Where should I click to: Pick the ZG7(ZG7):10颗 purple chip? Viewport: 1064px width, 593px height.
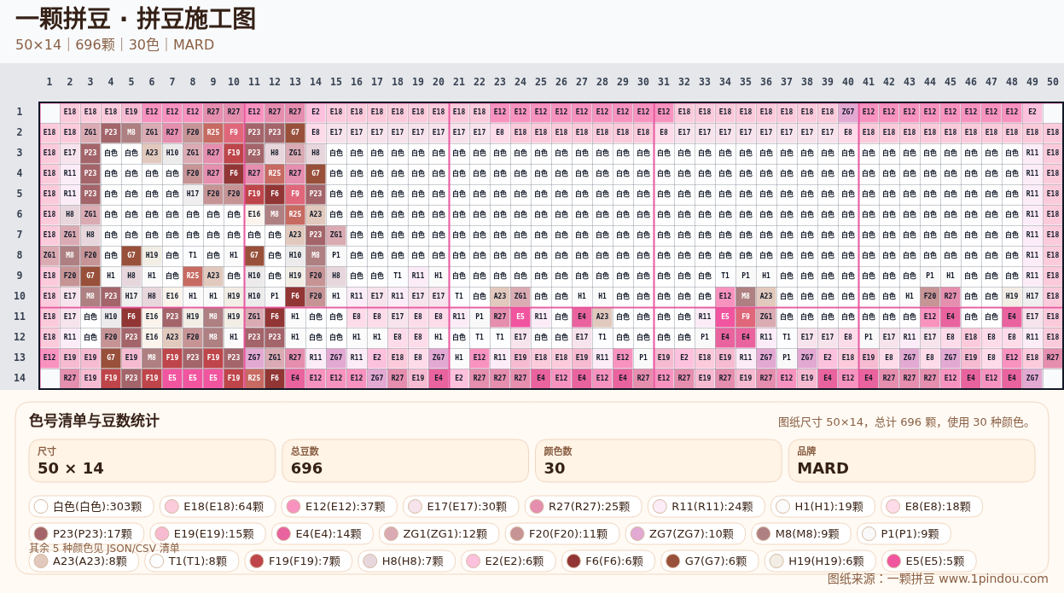click(x=683, y=533)
